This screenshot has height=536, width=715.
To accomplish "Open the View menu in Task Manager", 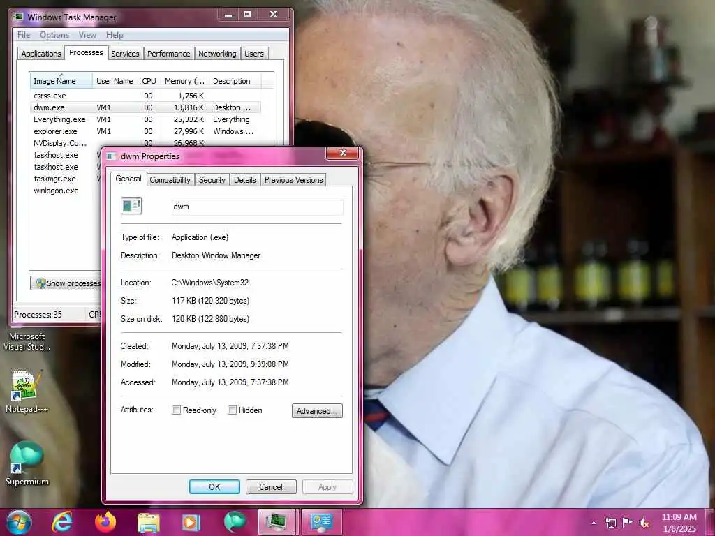I will [87, 35].
